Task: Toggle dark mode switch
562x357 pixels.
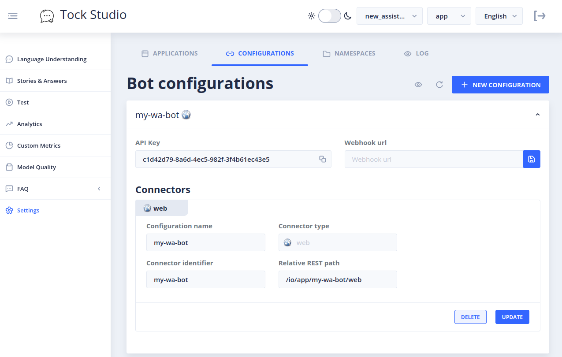Action: coord(330,16)
